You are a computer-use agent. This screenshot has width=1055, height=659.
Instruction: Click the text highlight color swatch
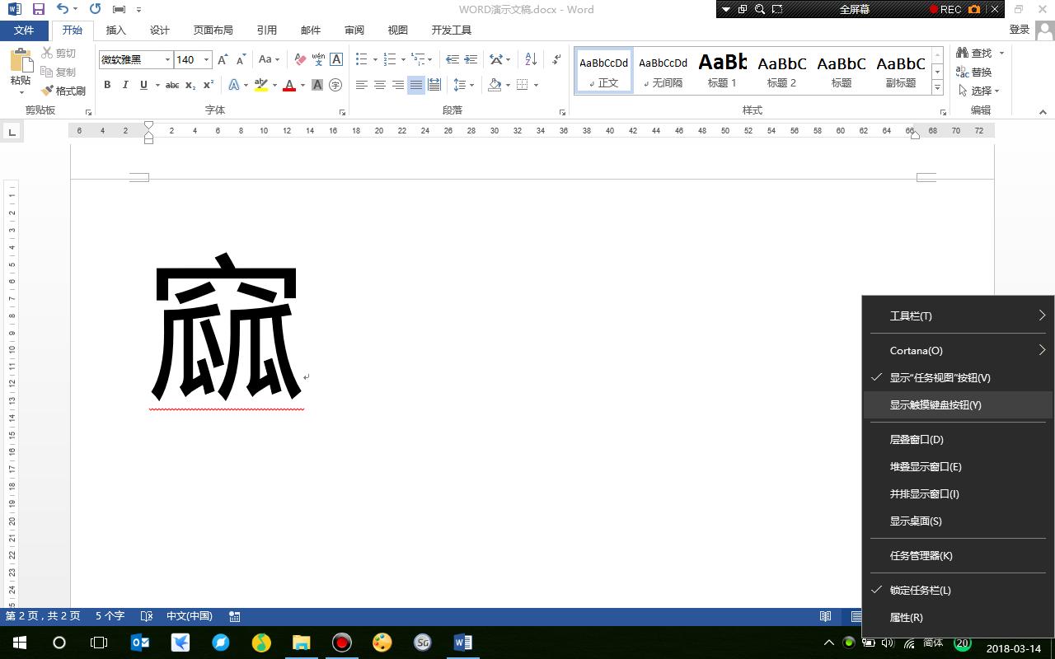(260, 84)
